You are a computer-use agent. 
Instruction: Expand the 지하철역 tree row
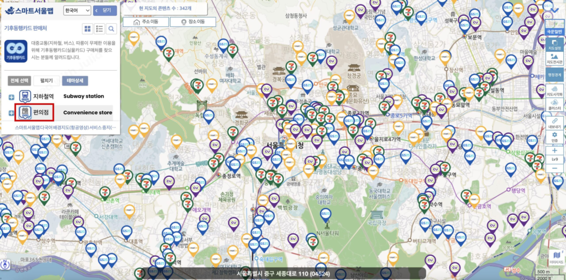11,97
